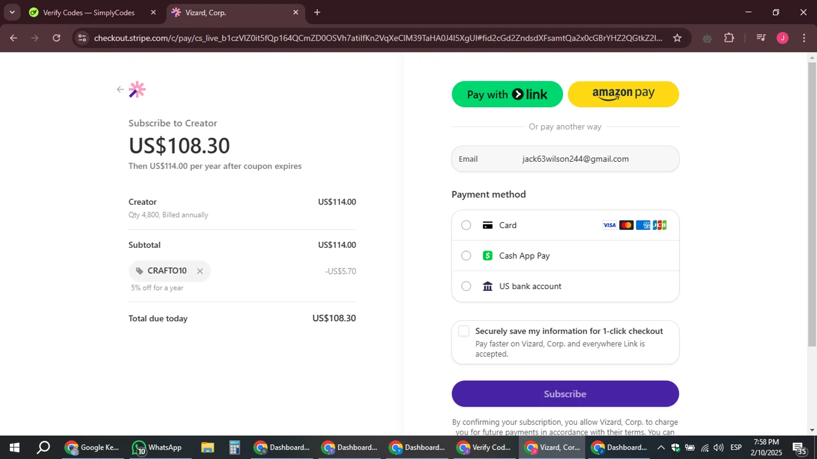817x459 pixels.
Task: Go back using the Vizard checkout arrow
Action: (120, 89)
